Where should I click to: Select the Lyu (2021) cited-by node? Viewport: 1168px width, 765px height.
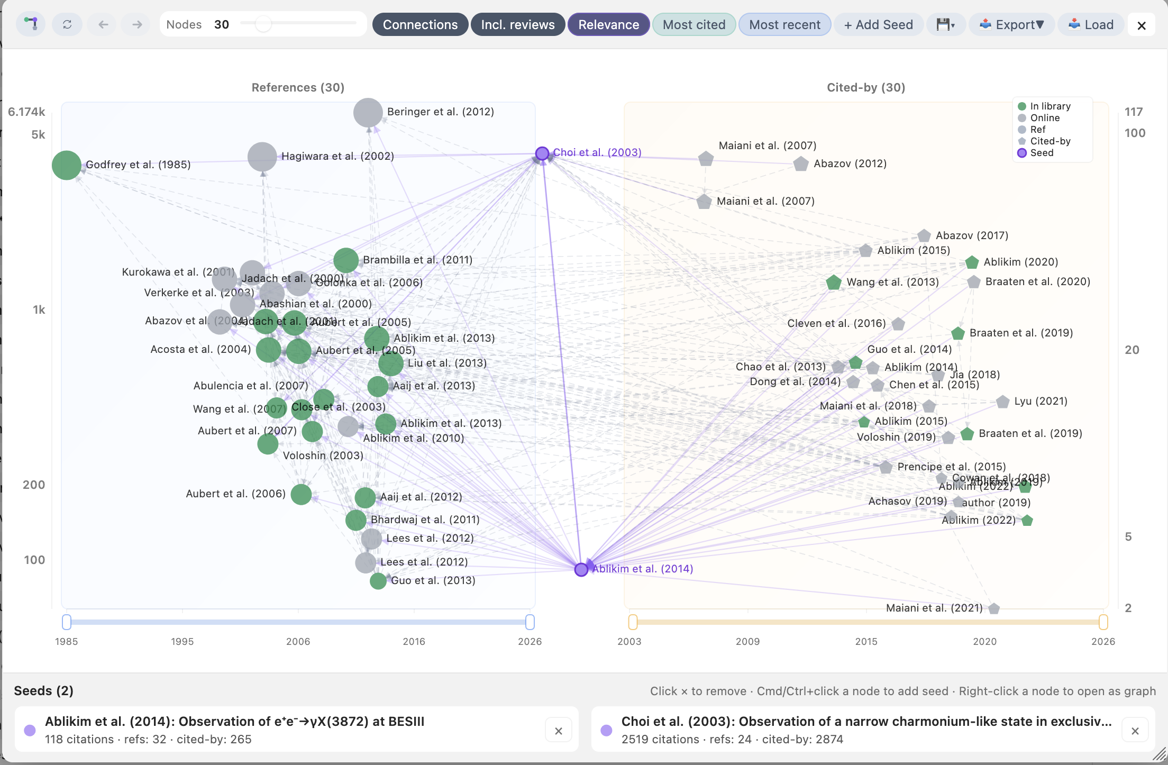pos(1002,402)
